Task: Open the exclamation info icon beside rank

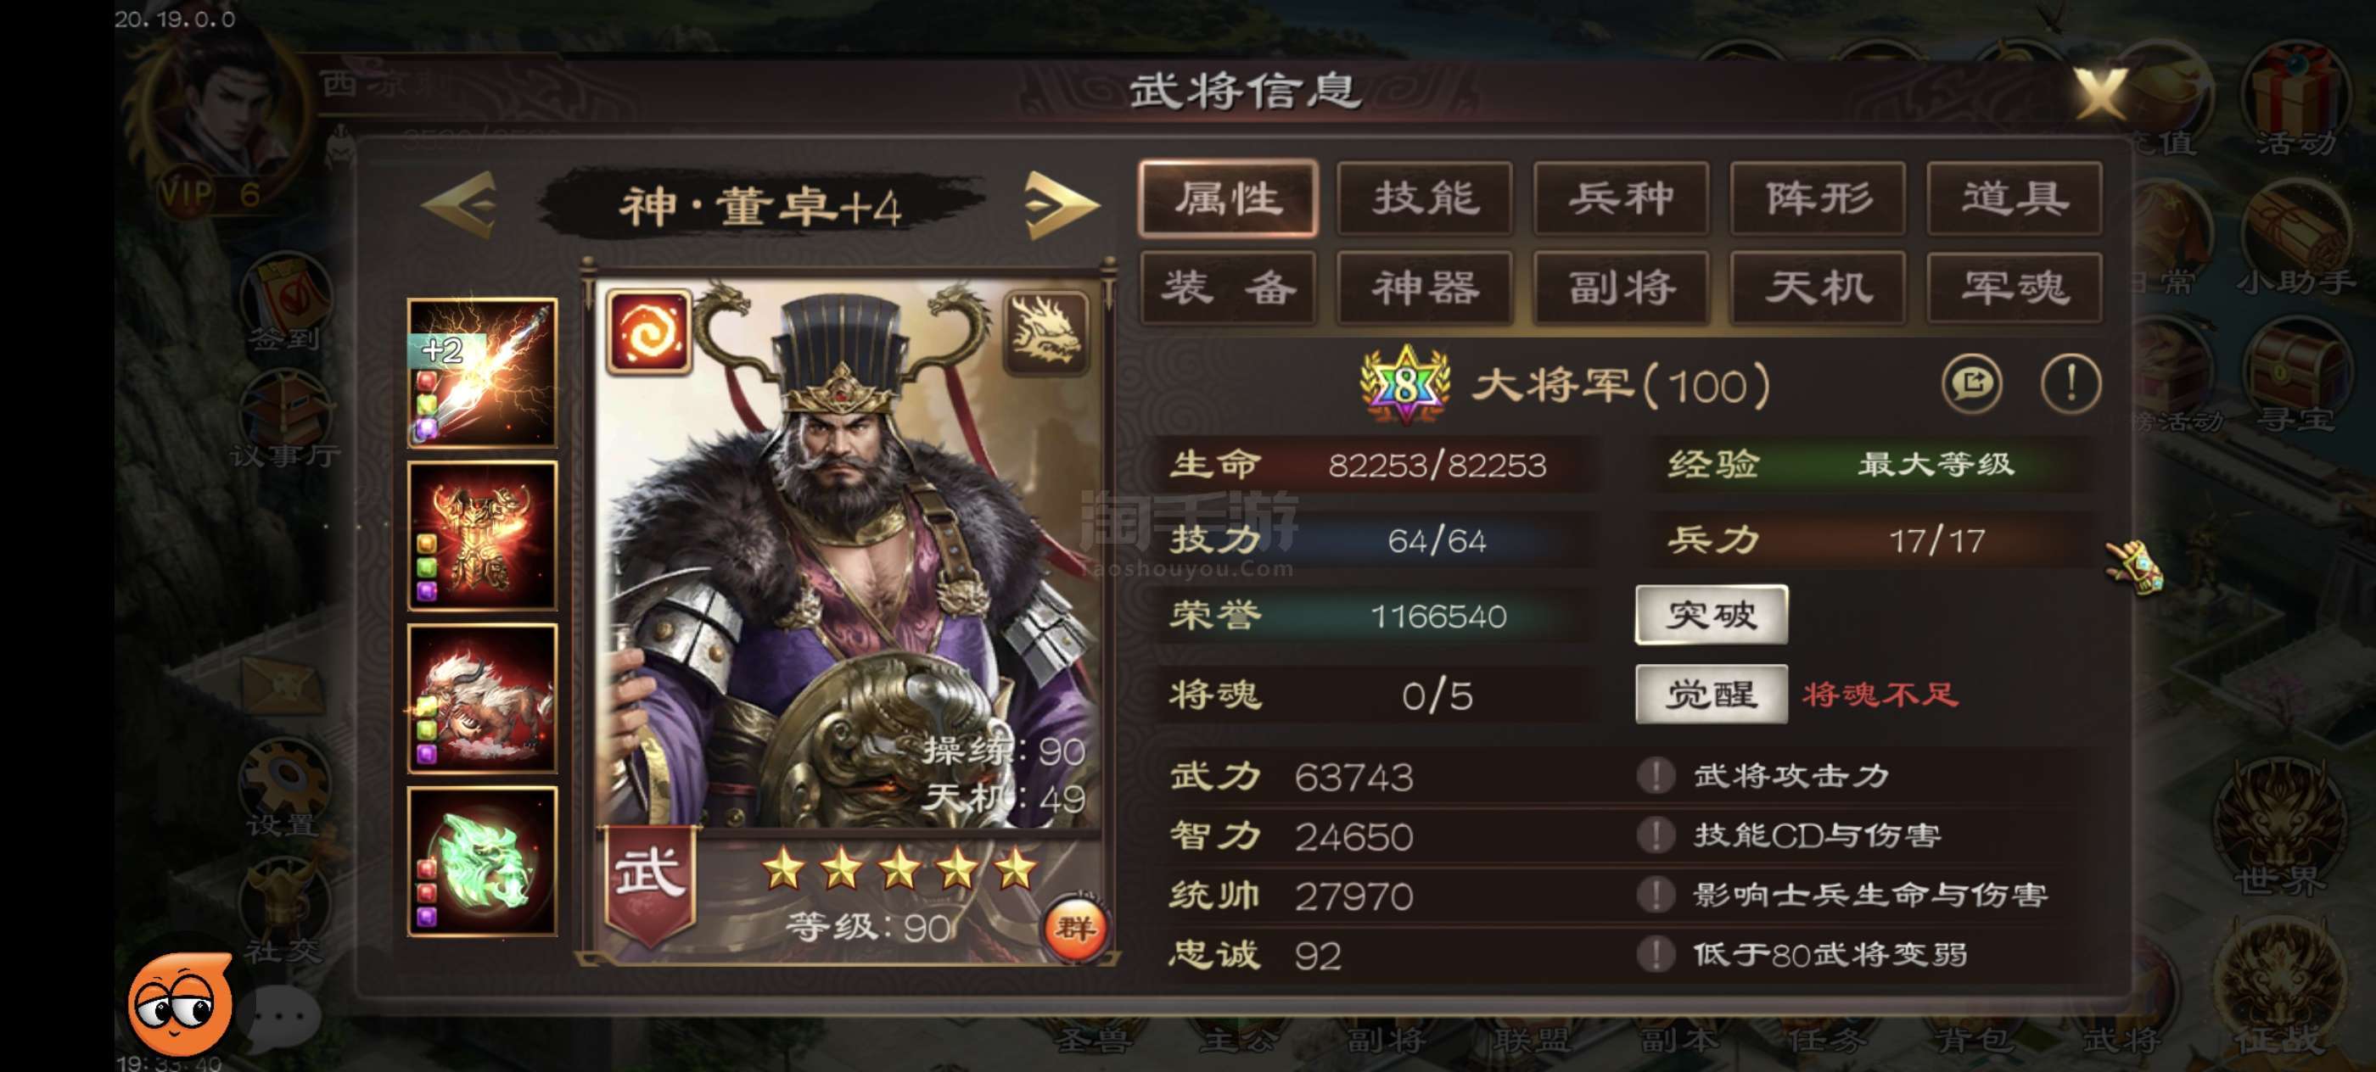Action: (2071, 383)
